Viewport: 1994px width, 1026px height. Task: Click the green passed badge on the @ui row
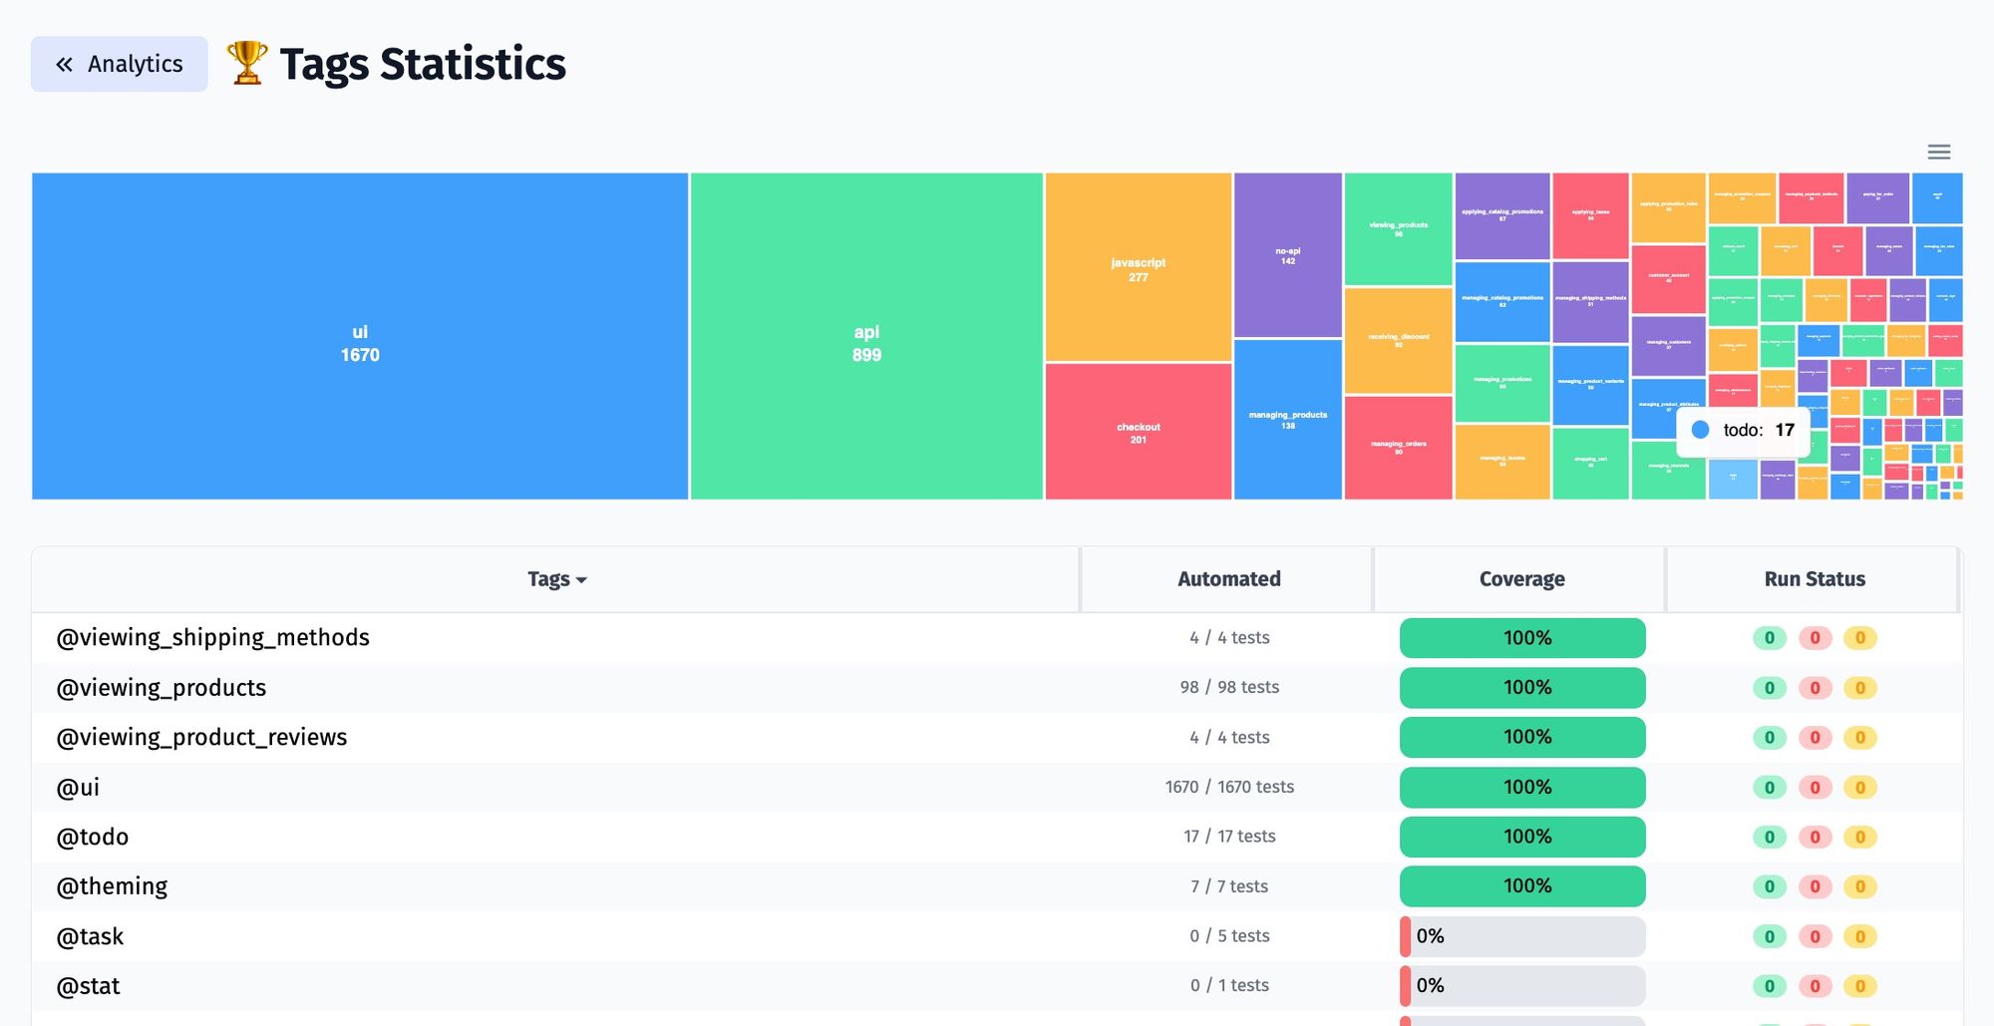pyautogui.click(x=1769, y=787)
